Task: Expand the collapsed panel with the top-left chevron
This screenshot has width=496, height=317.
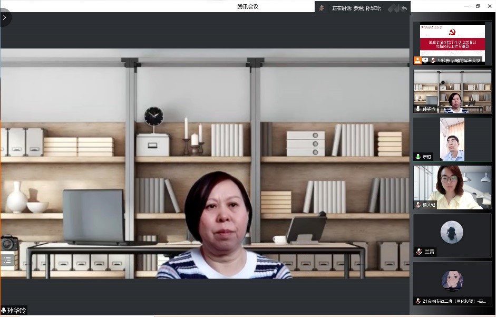Action: tap(5, 17)
